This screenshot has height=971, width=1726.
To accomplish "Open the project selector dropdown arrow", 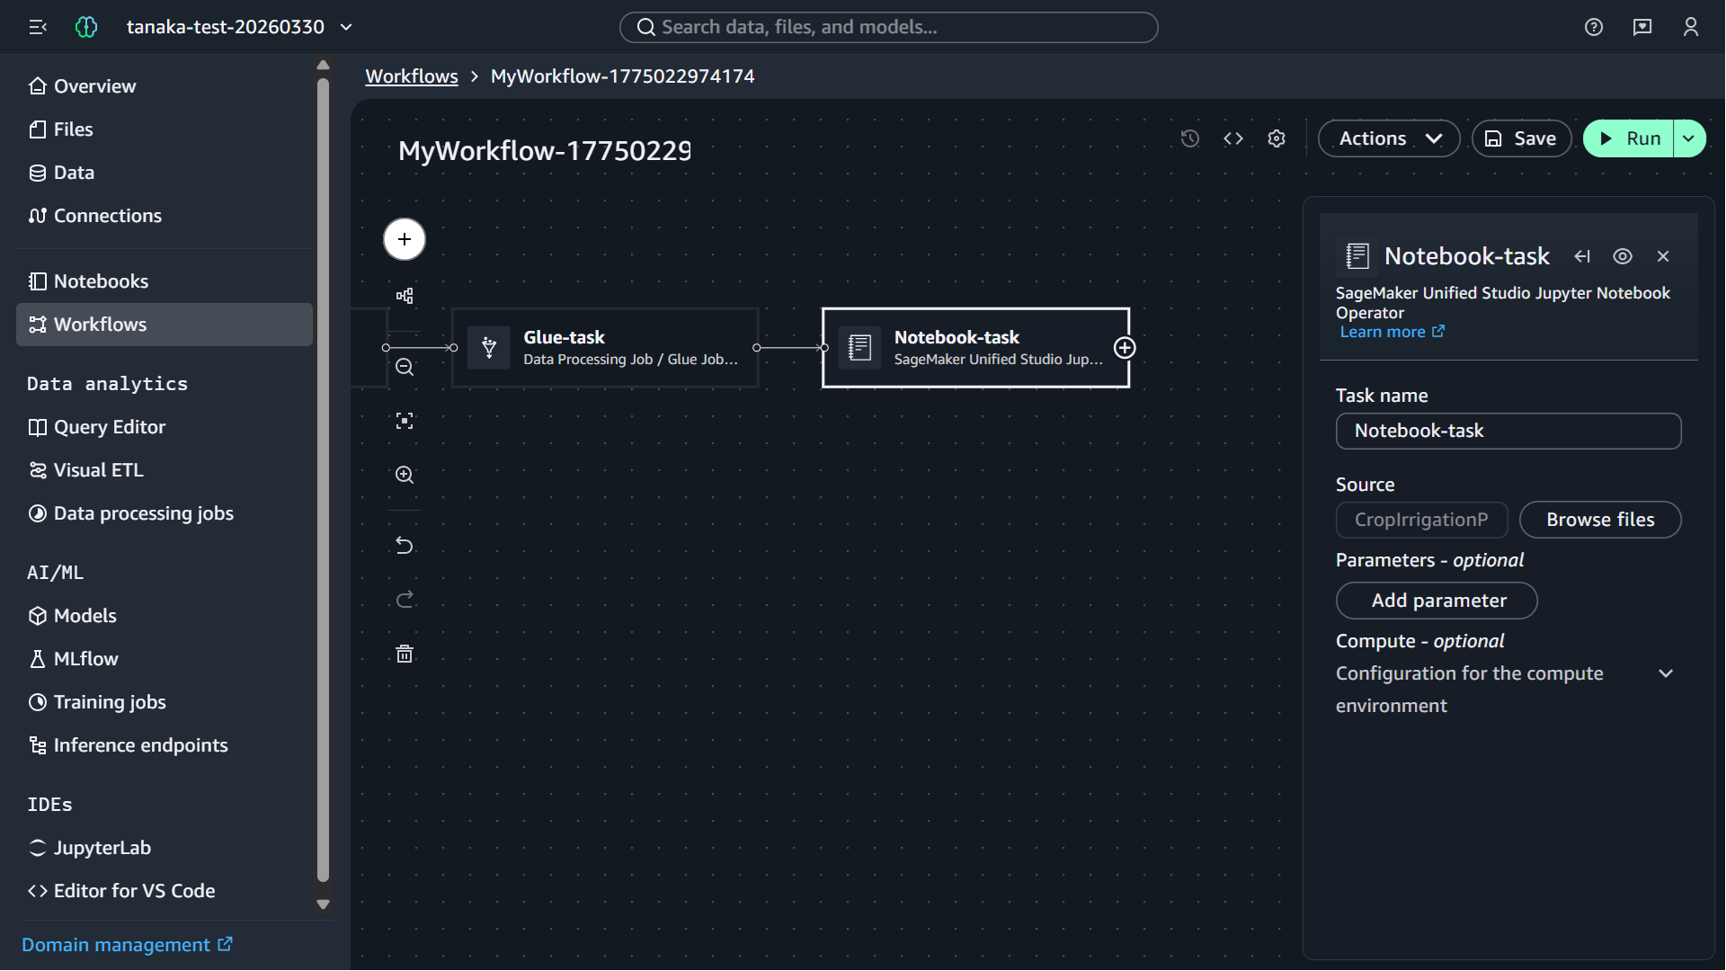I will click(x=346, y=27).
